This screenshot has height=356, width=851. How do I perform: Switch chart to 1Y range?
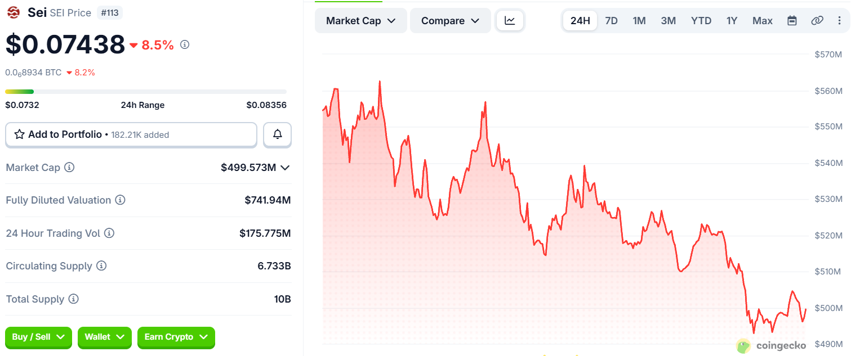coord(732,21)
